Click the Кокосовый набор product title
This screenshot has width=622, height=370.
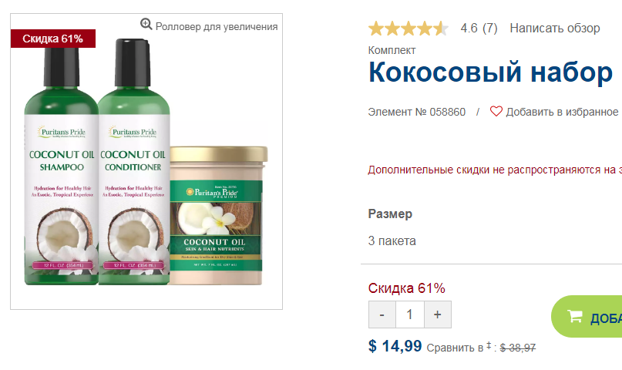[491, 72]
